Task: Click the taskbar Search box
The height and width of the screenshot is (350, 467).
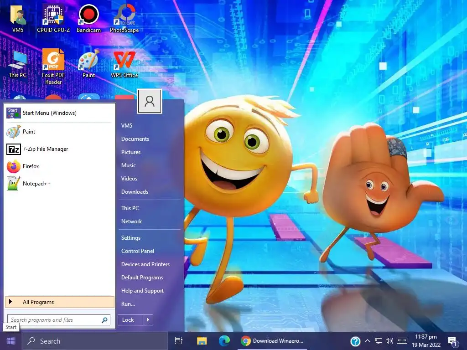Action: point(95,341)
